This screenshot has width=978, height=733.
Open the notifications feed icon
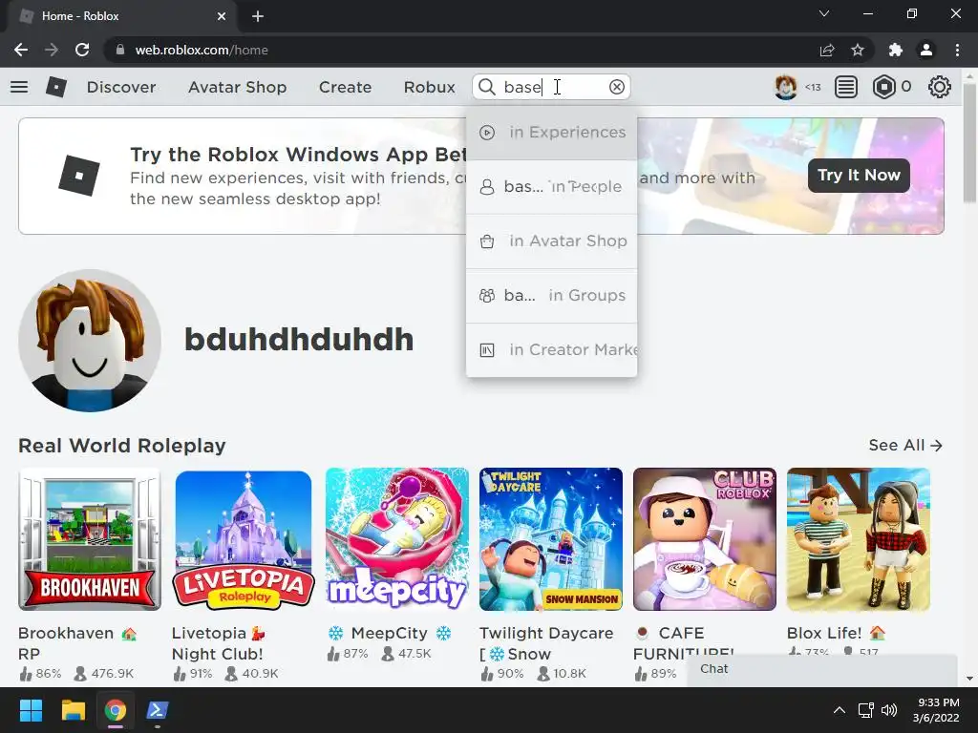[846, 87]
